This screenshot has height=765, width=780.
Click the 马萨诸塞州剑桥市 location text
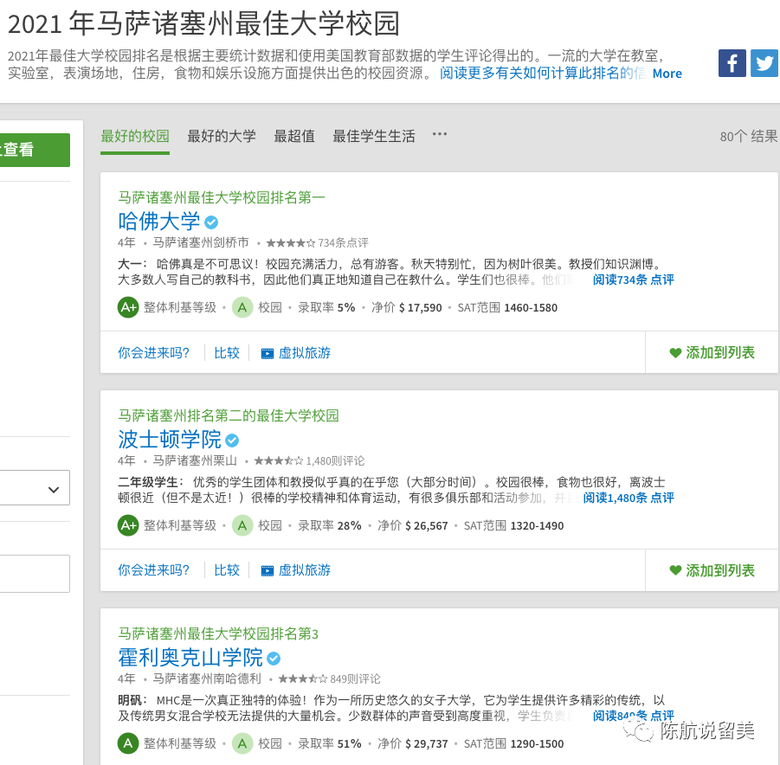tap(201, 242)
